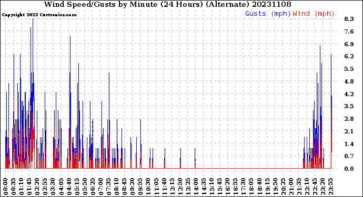Click the 'Gusts (mph)' legend label
The height and width of the screenshot is (197, 363).
268,14
